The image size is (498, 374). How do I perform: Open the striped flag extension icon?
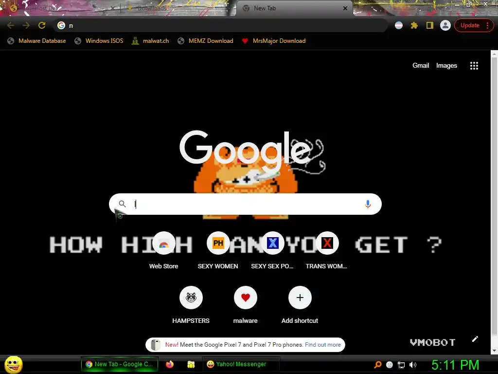399,25
